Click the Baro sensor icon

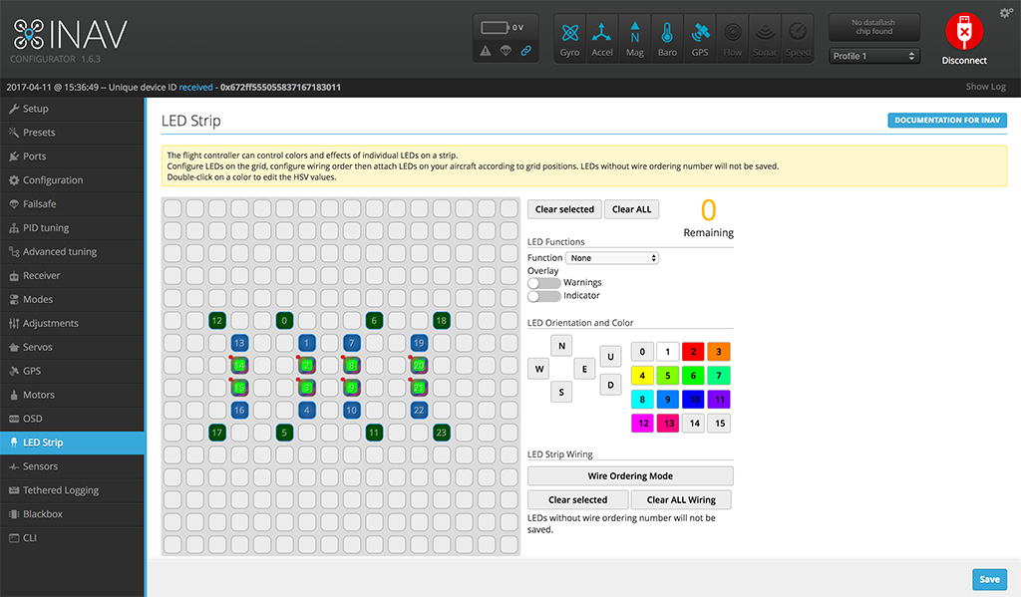pos(667,39)
